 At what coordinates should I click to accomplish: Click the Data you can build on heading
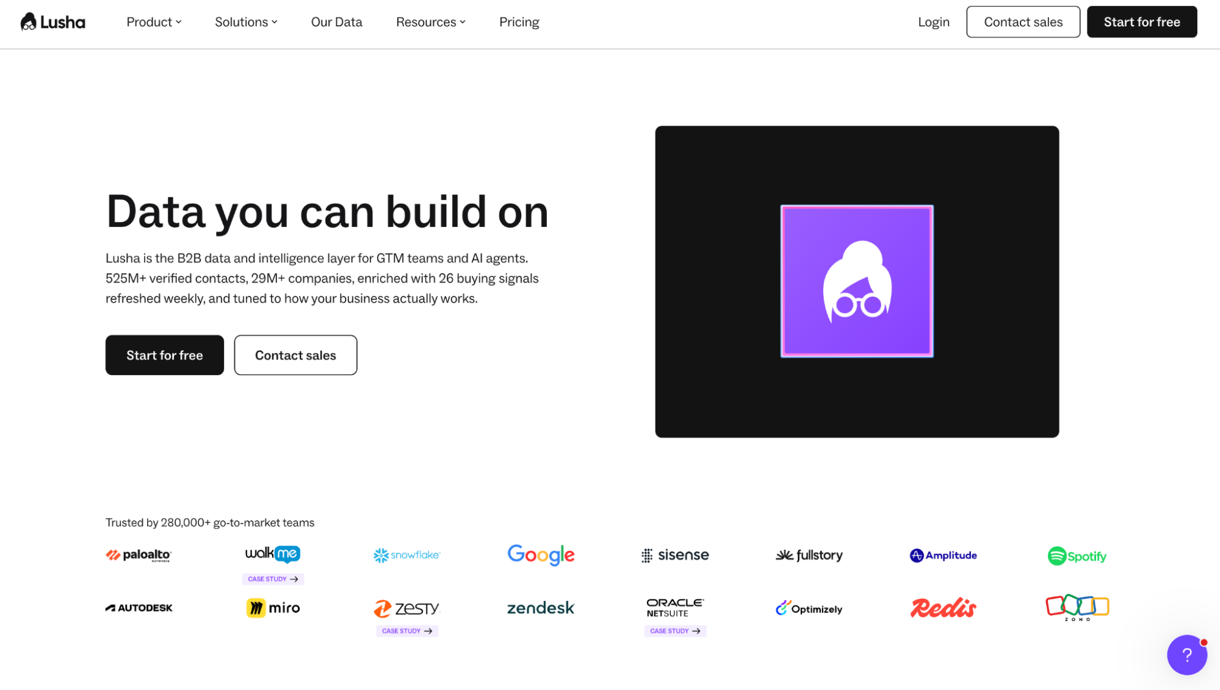coord(327,211)
